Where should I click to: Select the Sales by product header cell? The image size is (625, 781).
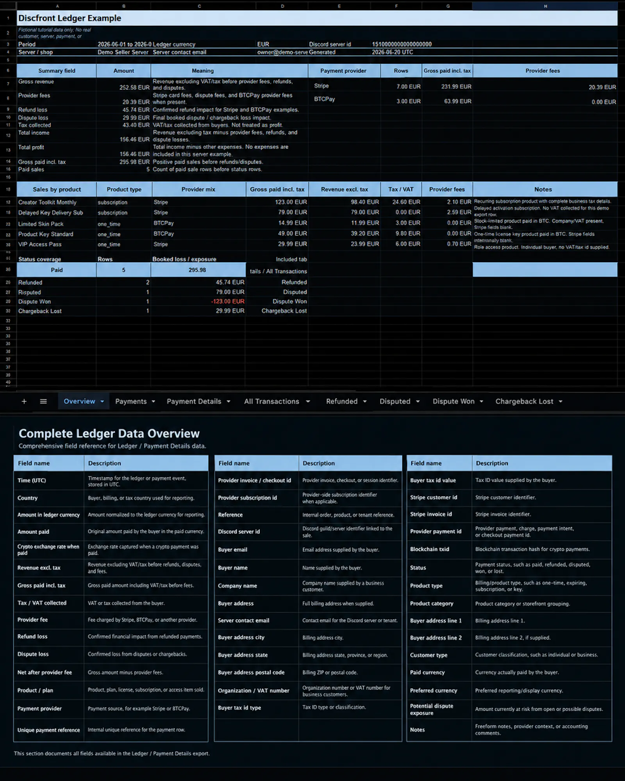(57, 189)
